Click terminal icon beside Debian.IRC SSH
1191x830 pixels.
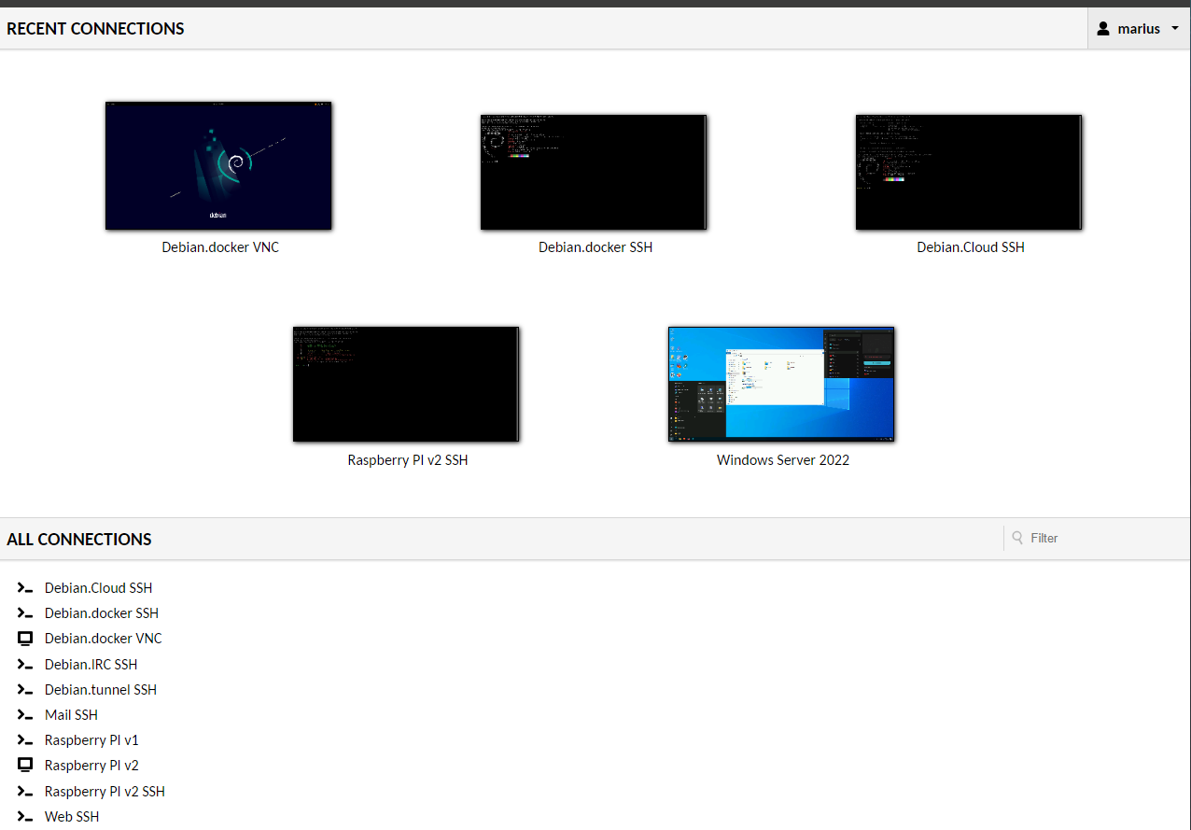(x=25, y=665)
